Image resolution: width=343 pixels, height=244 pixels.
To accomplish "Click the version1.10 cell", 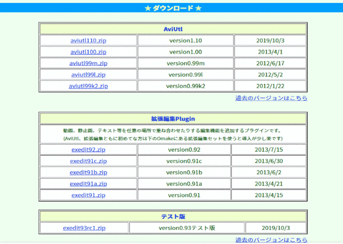I will [185, 41].
